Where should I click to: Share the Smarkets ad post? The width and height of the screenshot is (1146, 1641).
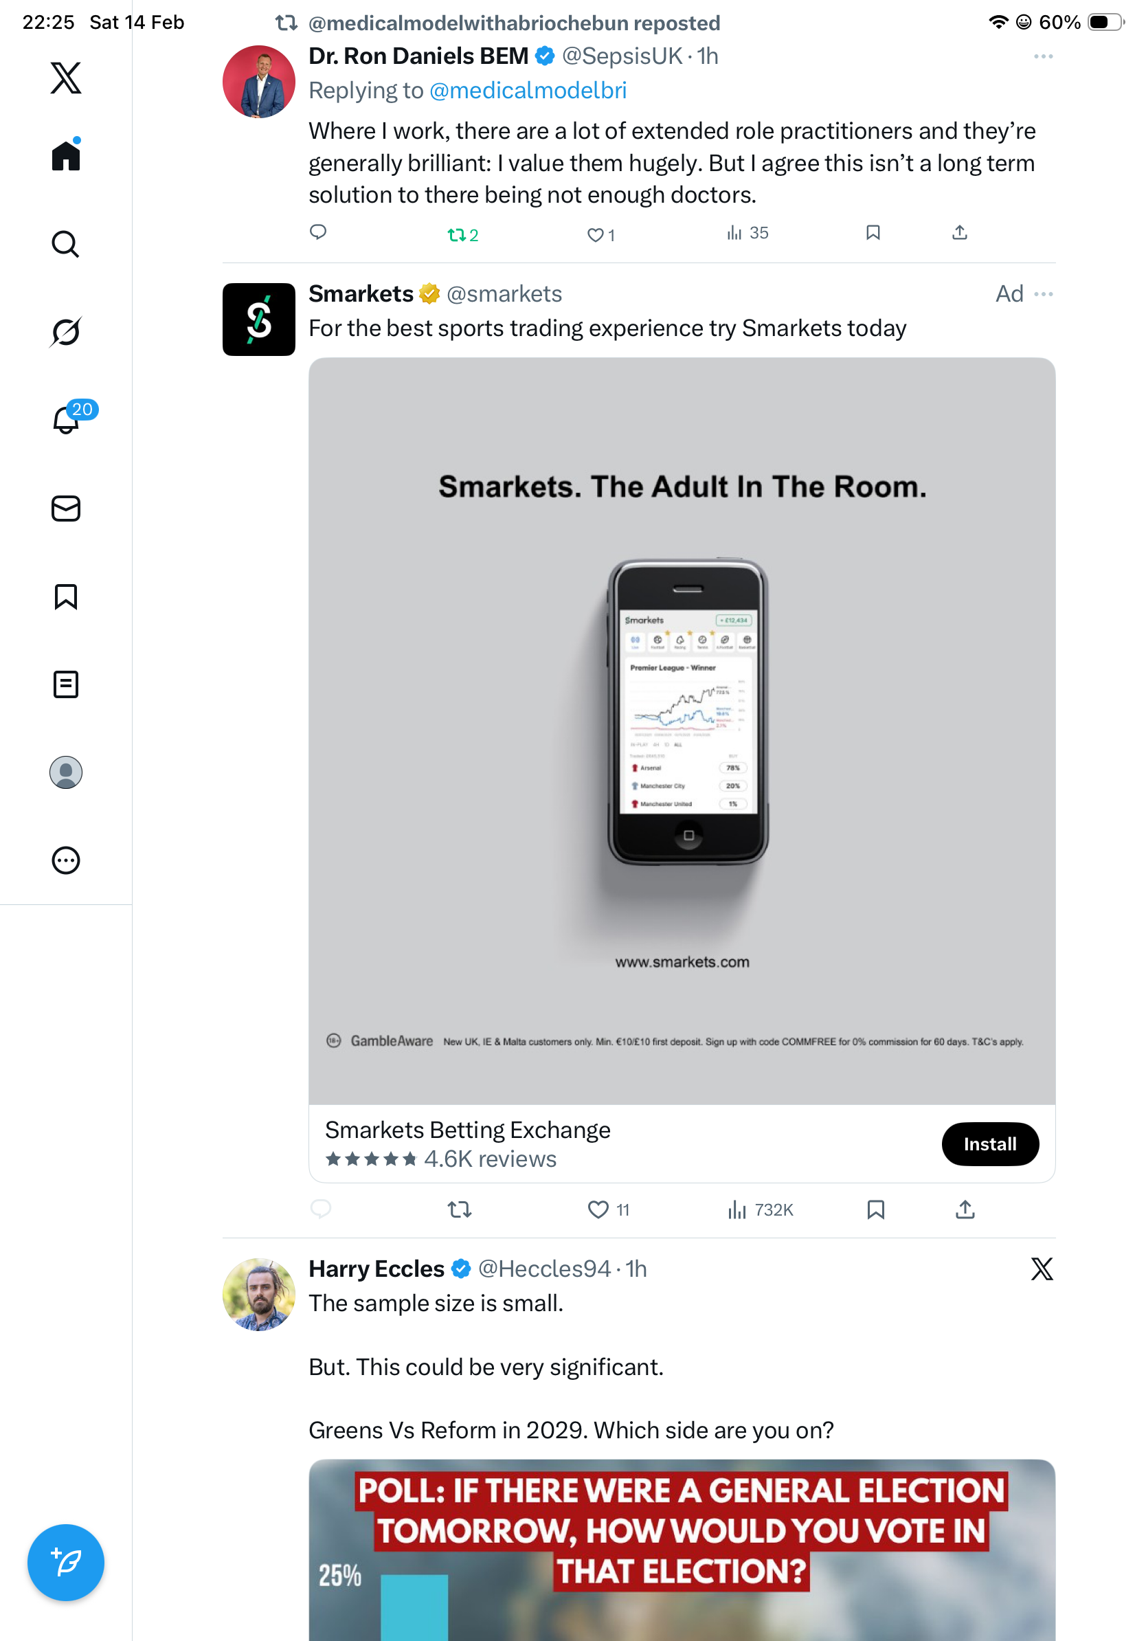[965, 1209]
